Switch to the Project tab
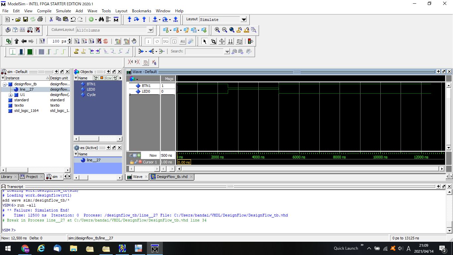The image size is (453, 255). point(32,177)
